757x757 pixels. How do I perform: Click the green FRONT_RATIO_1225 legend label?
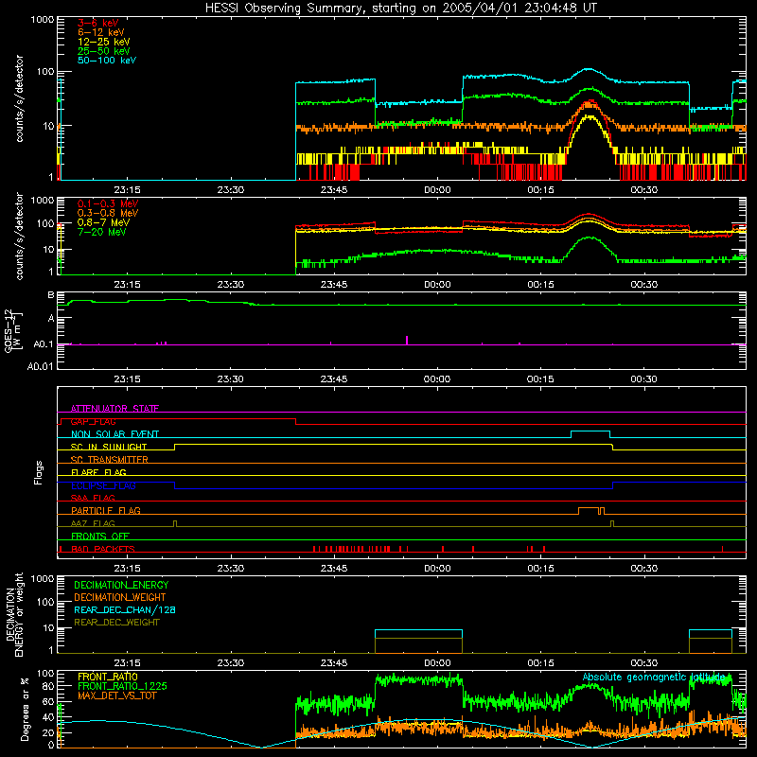pyautogui.click(x=123, y=686)
